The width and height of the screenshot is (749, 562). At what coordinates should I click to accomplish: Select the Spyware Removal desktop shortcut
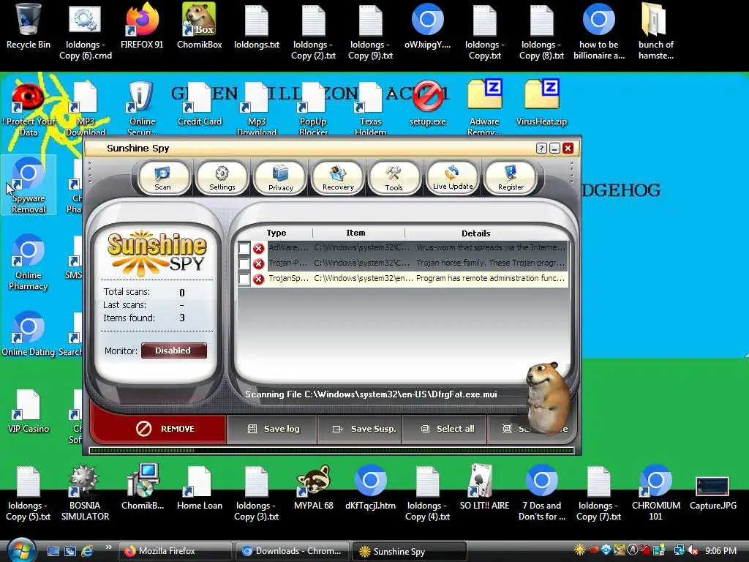(x=29, y=185)
